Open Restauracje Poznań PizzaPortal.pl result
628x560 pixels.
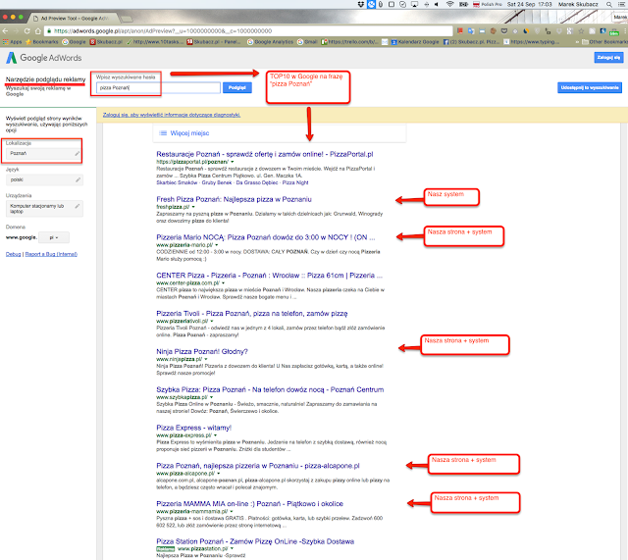click(265, 154)
